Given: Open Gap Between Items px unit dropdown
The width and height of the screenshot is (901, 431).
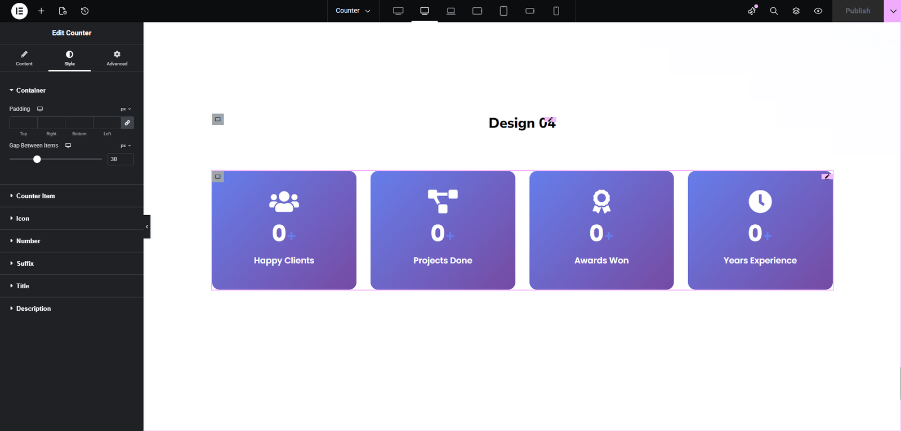Looking at the screenshot, I should pos(126,146).
